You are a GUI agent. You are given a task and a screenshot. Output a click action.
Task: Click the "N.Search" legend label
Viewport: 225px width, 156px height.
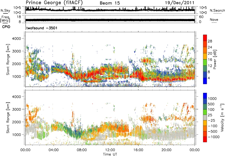(217, 10)
